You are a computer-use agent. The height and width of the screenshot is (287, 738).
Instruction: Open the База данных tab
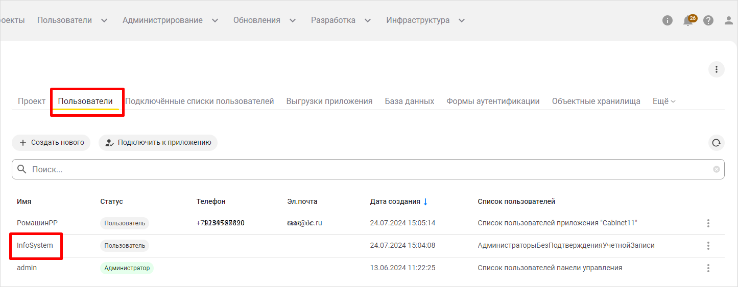[410, 101]
